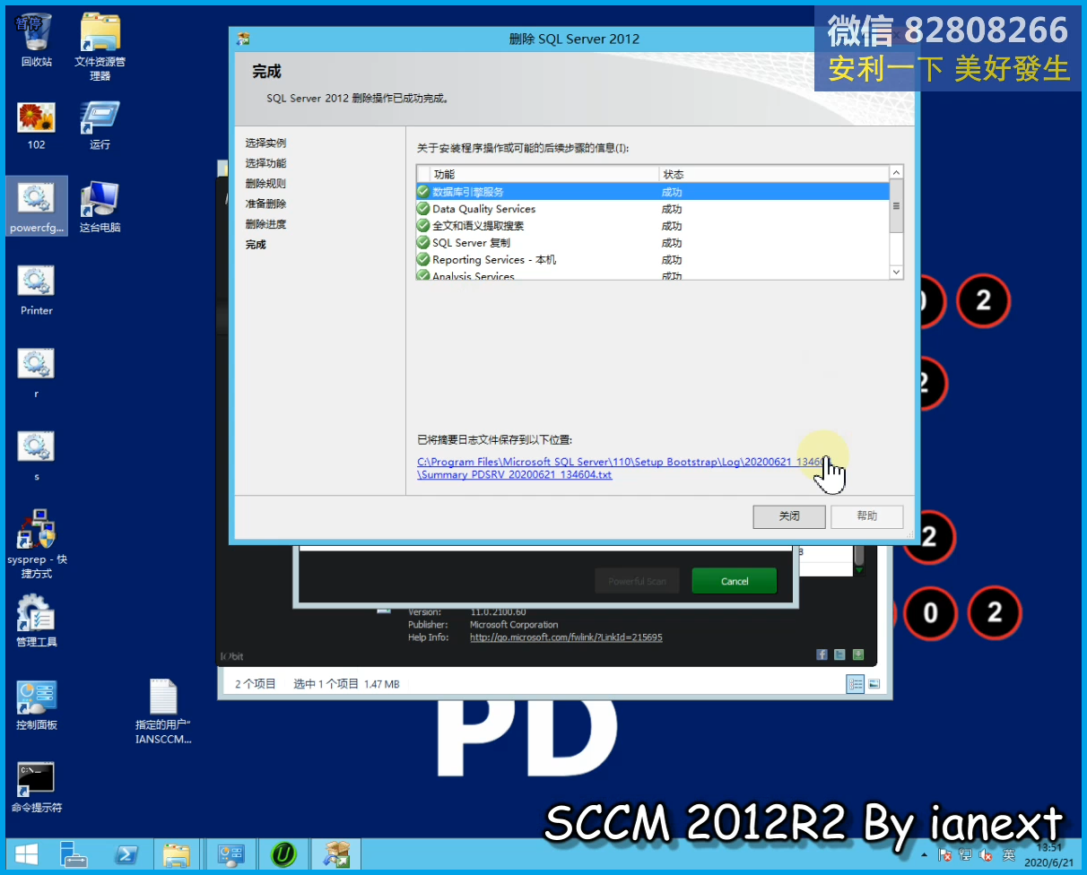Click Cancel in the IObit scan dialog
This screenshot has width=1087, height=875.
[735, 581]
